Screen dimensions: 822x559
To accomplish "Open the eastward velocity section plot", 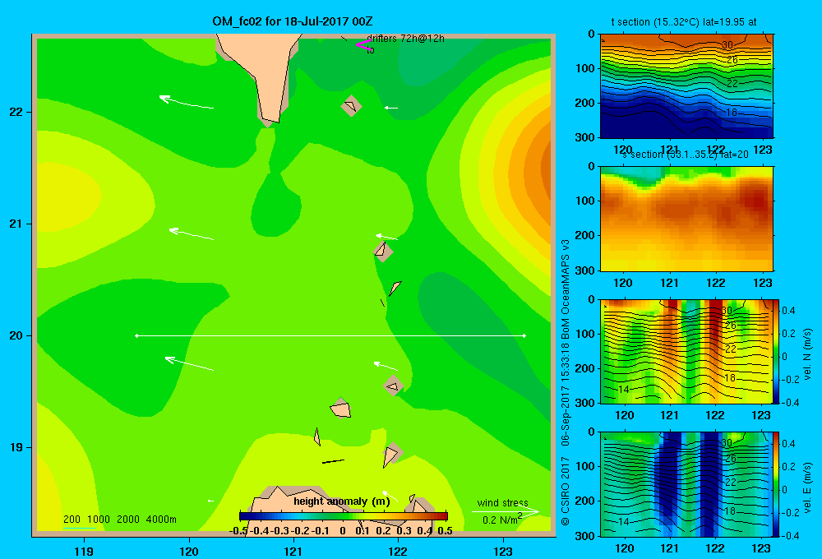I will coord(686,483).
